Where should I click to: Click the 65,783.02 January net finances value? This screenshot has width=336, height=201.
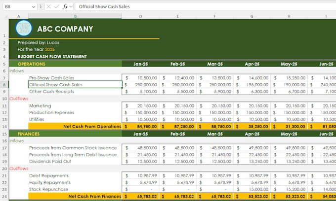[147, 197]
